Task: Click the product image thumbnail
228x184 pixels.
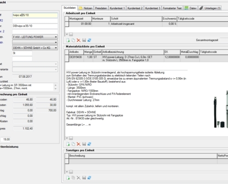Action: [221, 109]
